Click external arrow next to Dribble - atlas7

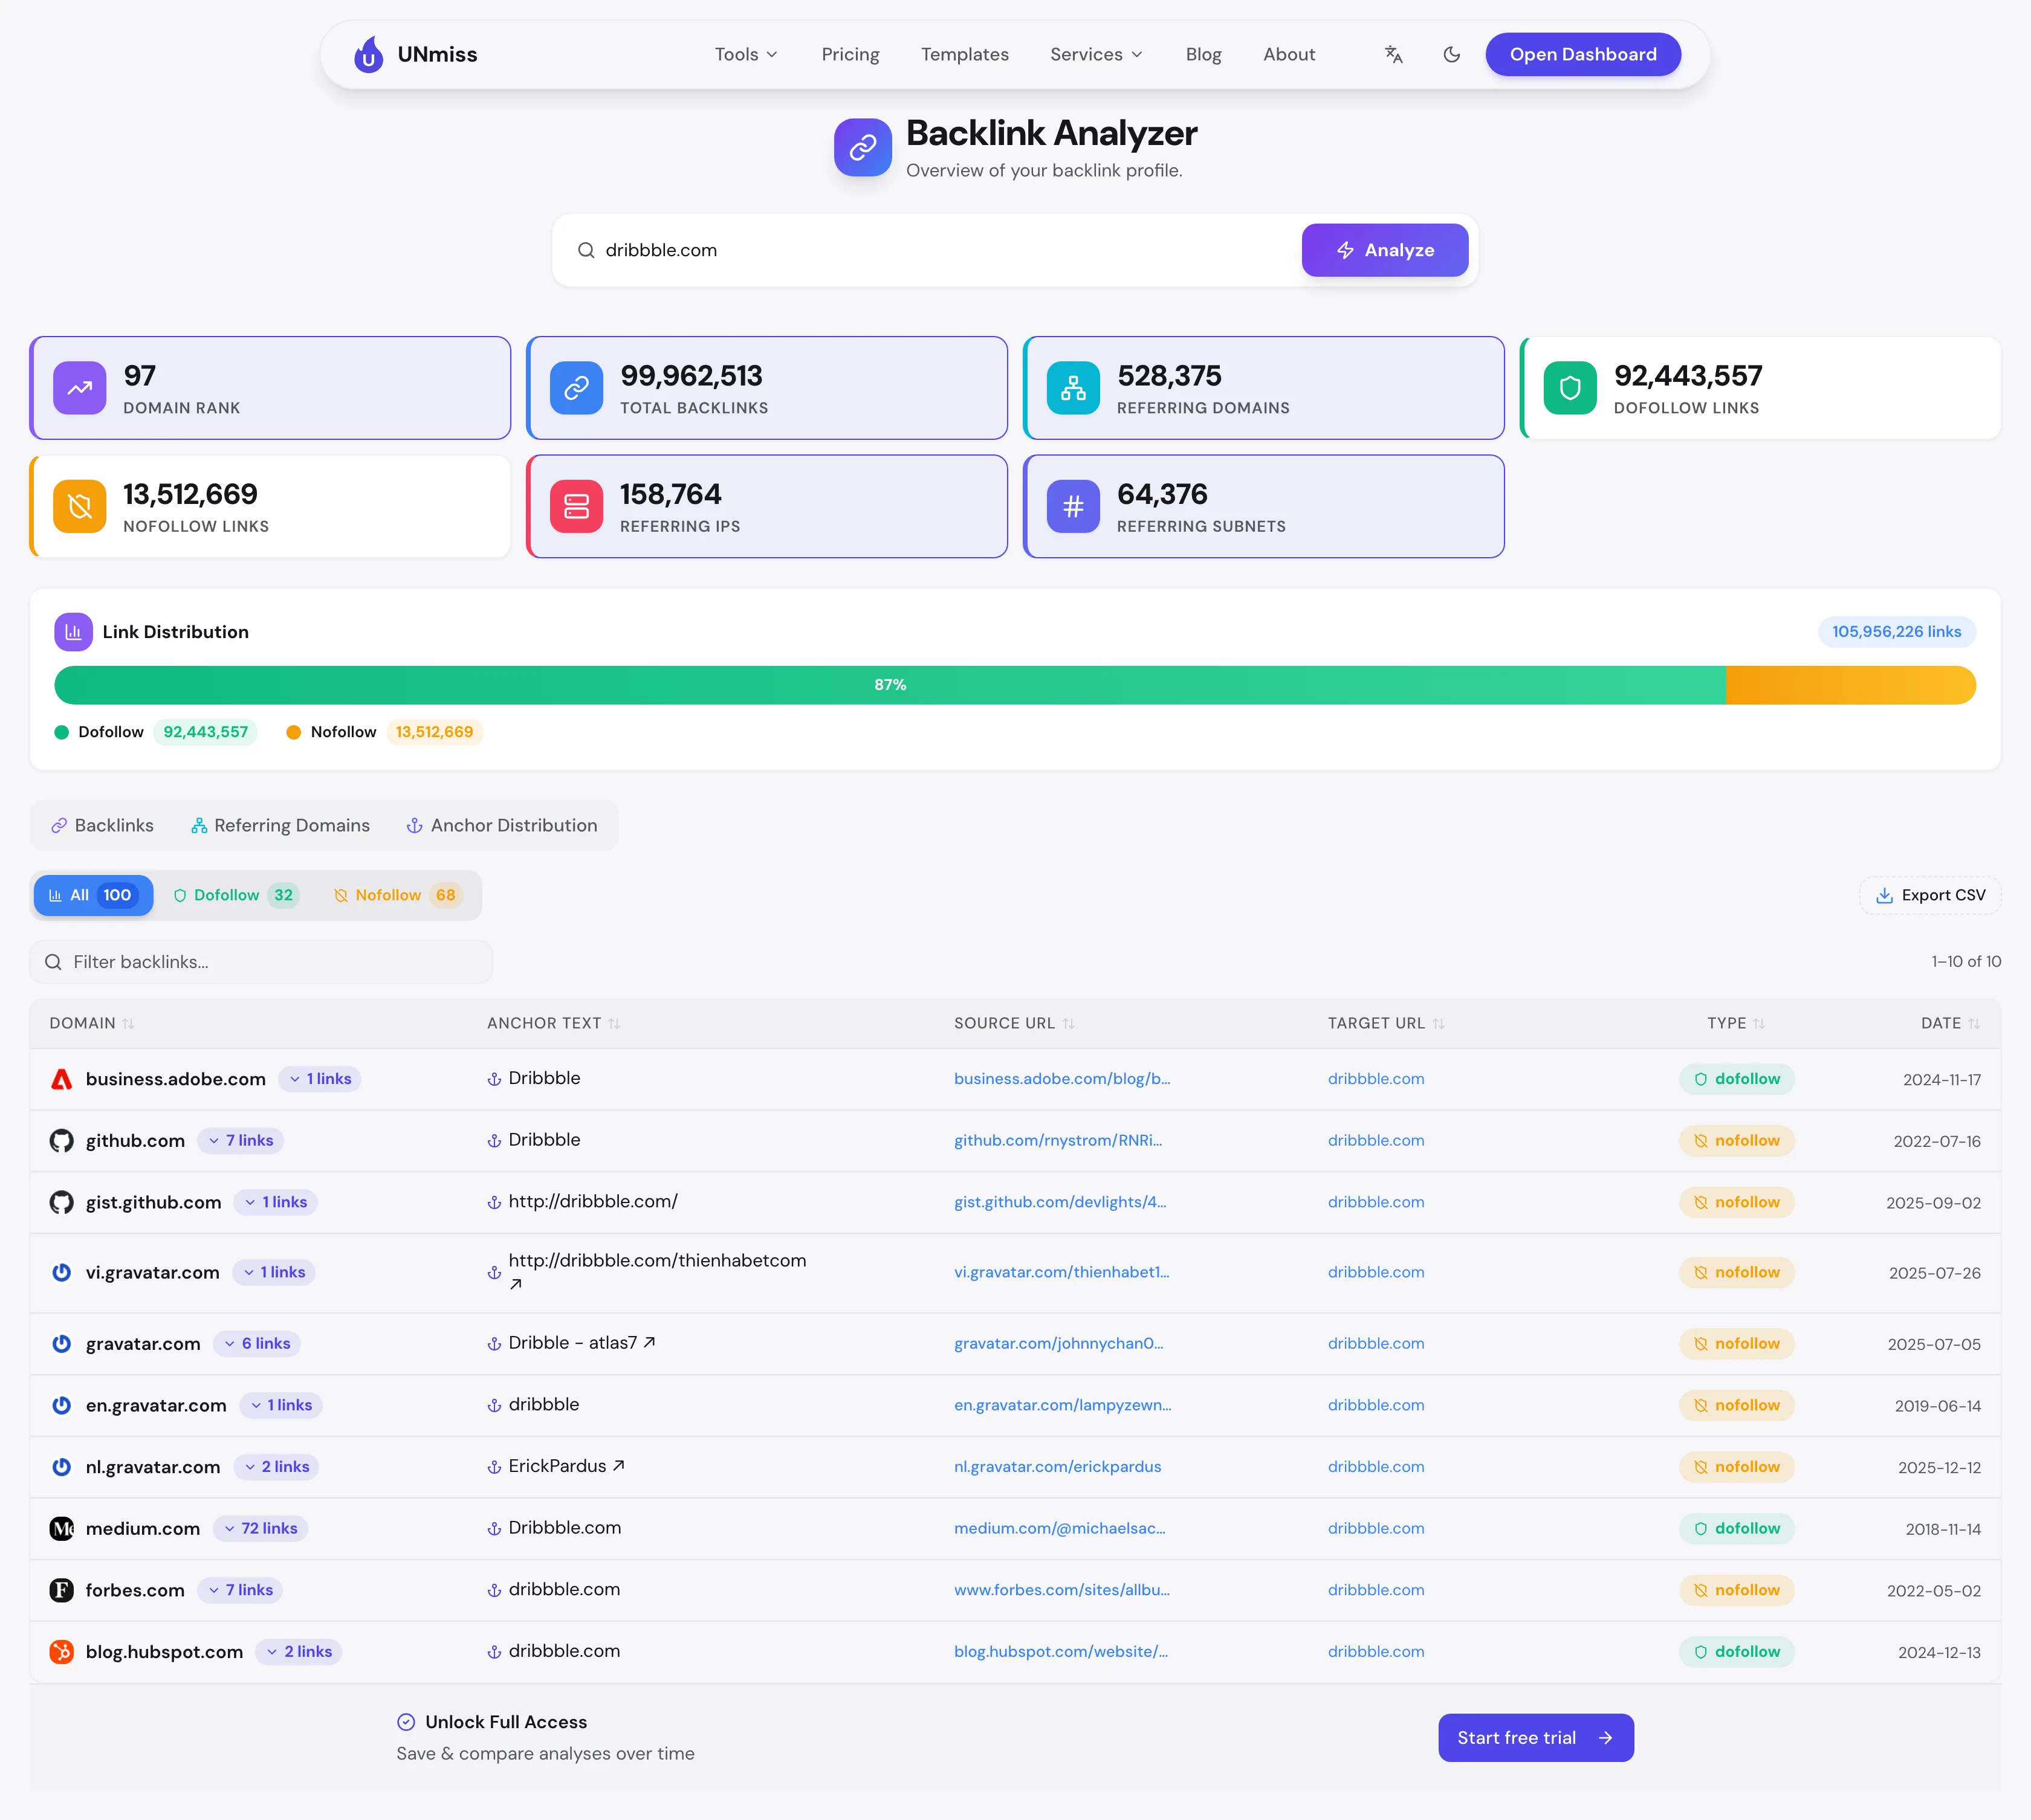pyautogui.click(x=649, y=1342)
